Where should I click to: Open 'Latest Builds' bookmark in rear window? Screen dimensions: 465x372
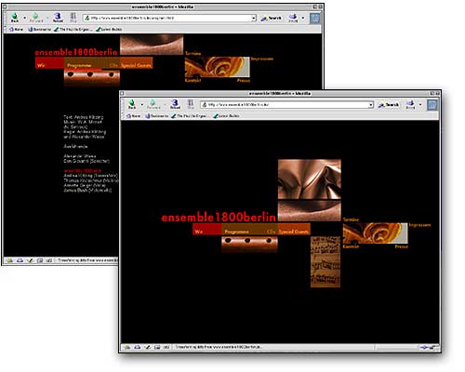click(109, 29)
